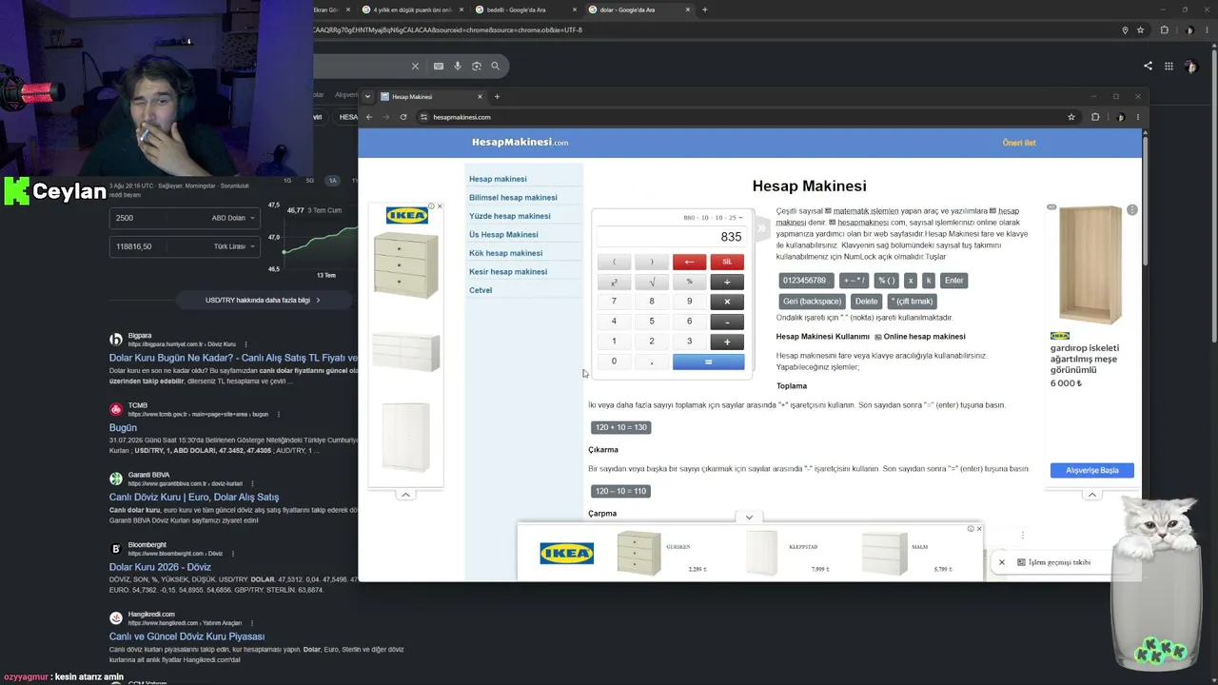Go back in the Hesap Makinesi window
This screenshot has width=1218, height=685.
[369, 117]
